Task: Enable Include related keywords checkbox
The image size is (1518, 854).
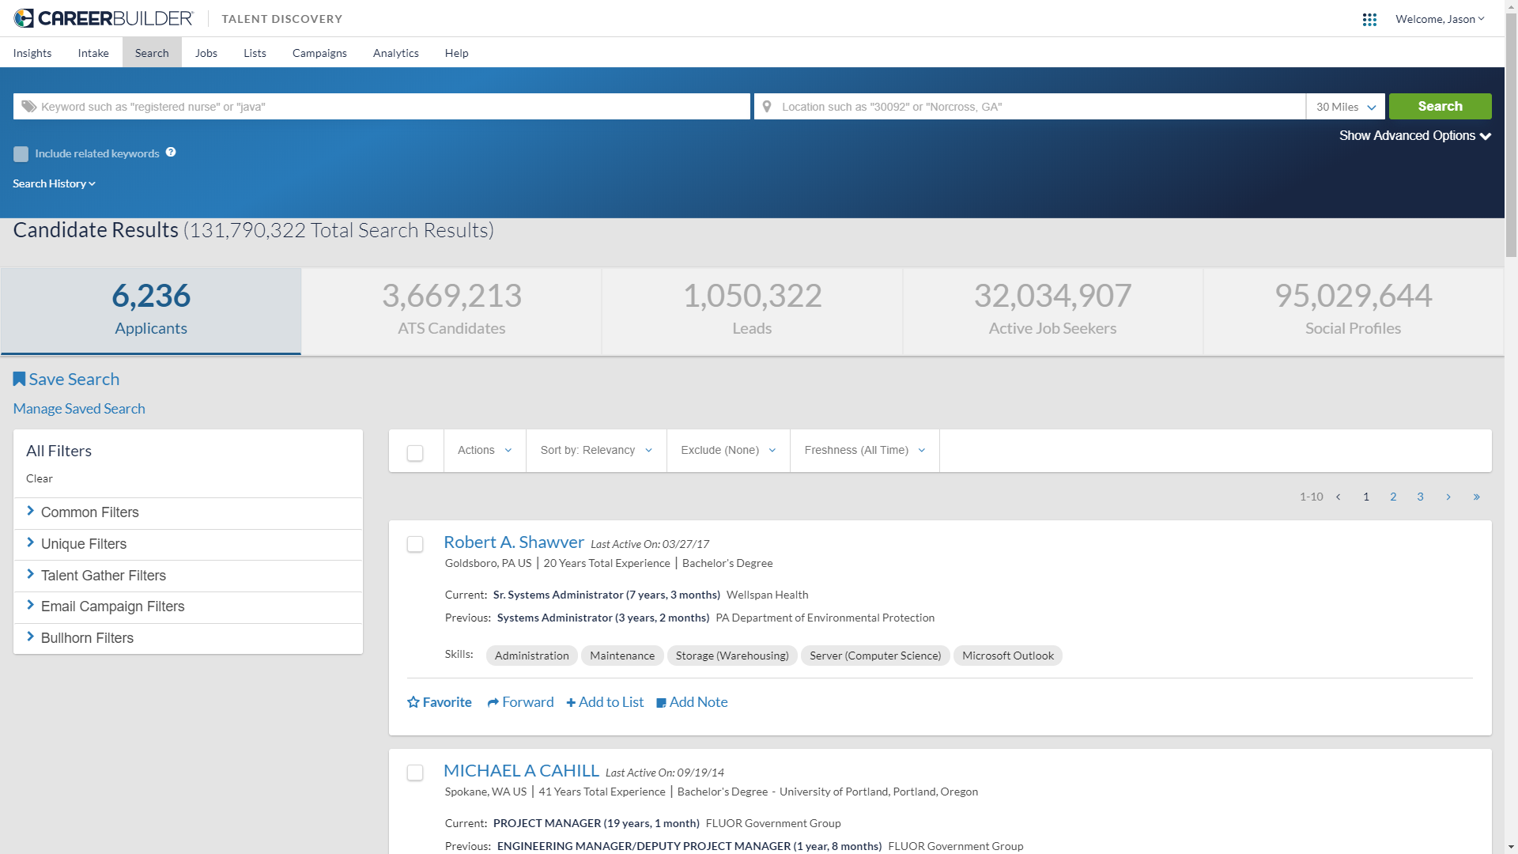Action: (21, 154)
